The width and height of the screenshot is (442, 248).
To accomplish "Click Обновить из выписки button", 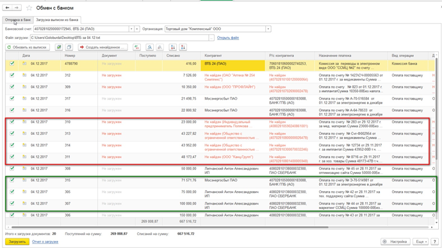I will tap(28, 47).
